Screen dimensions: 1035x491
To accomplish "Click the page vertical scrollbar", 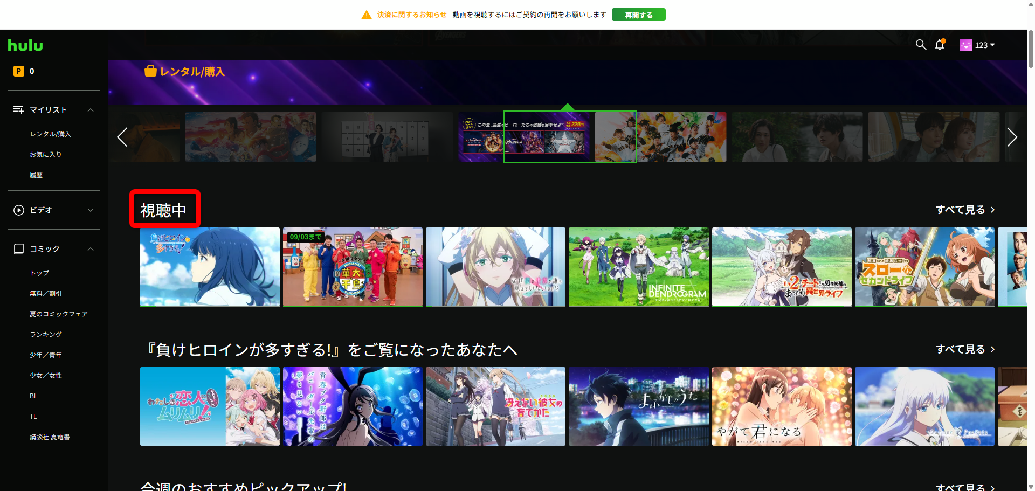I will click(x=1031, y=50).
